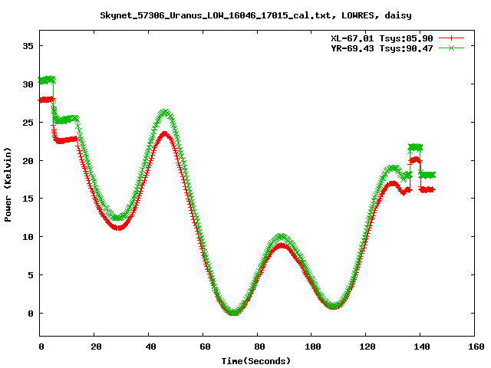Click y-axis tick label 10
Viewport: 491px width, 368px height.
click(x=28, y=237)
